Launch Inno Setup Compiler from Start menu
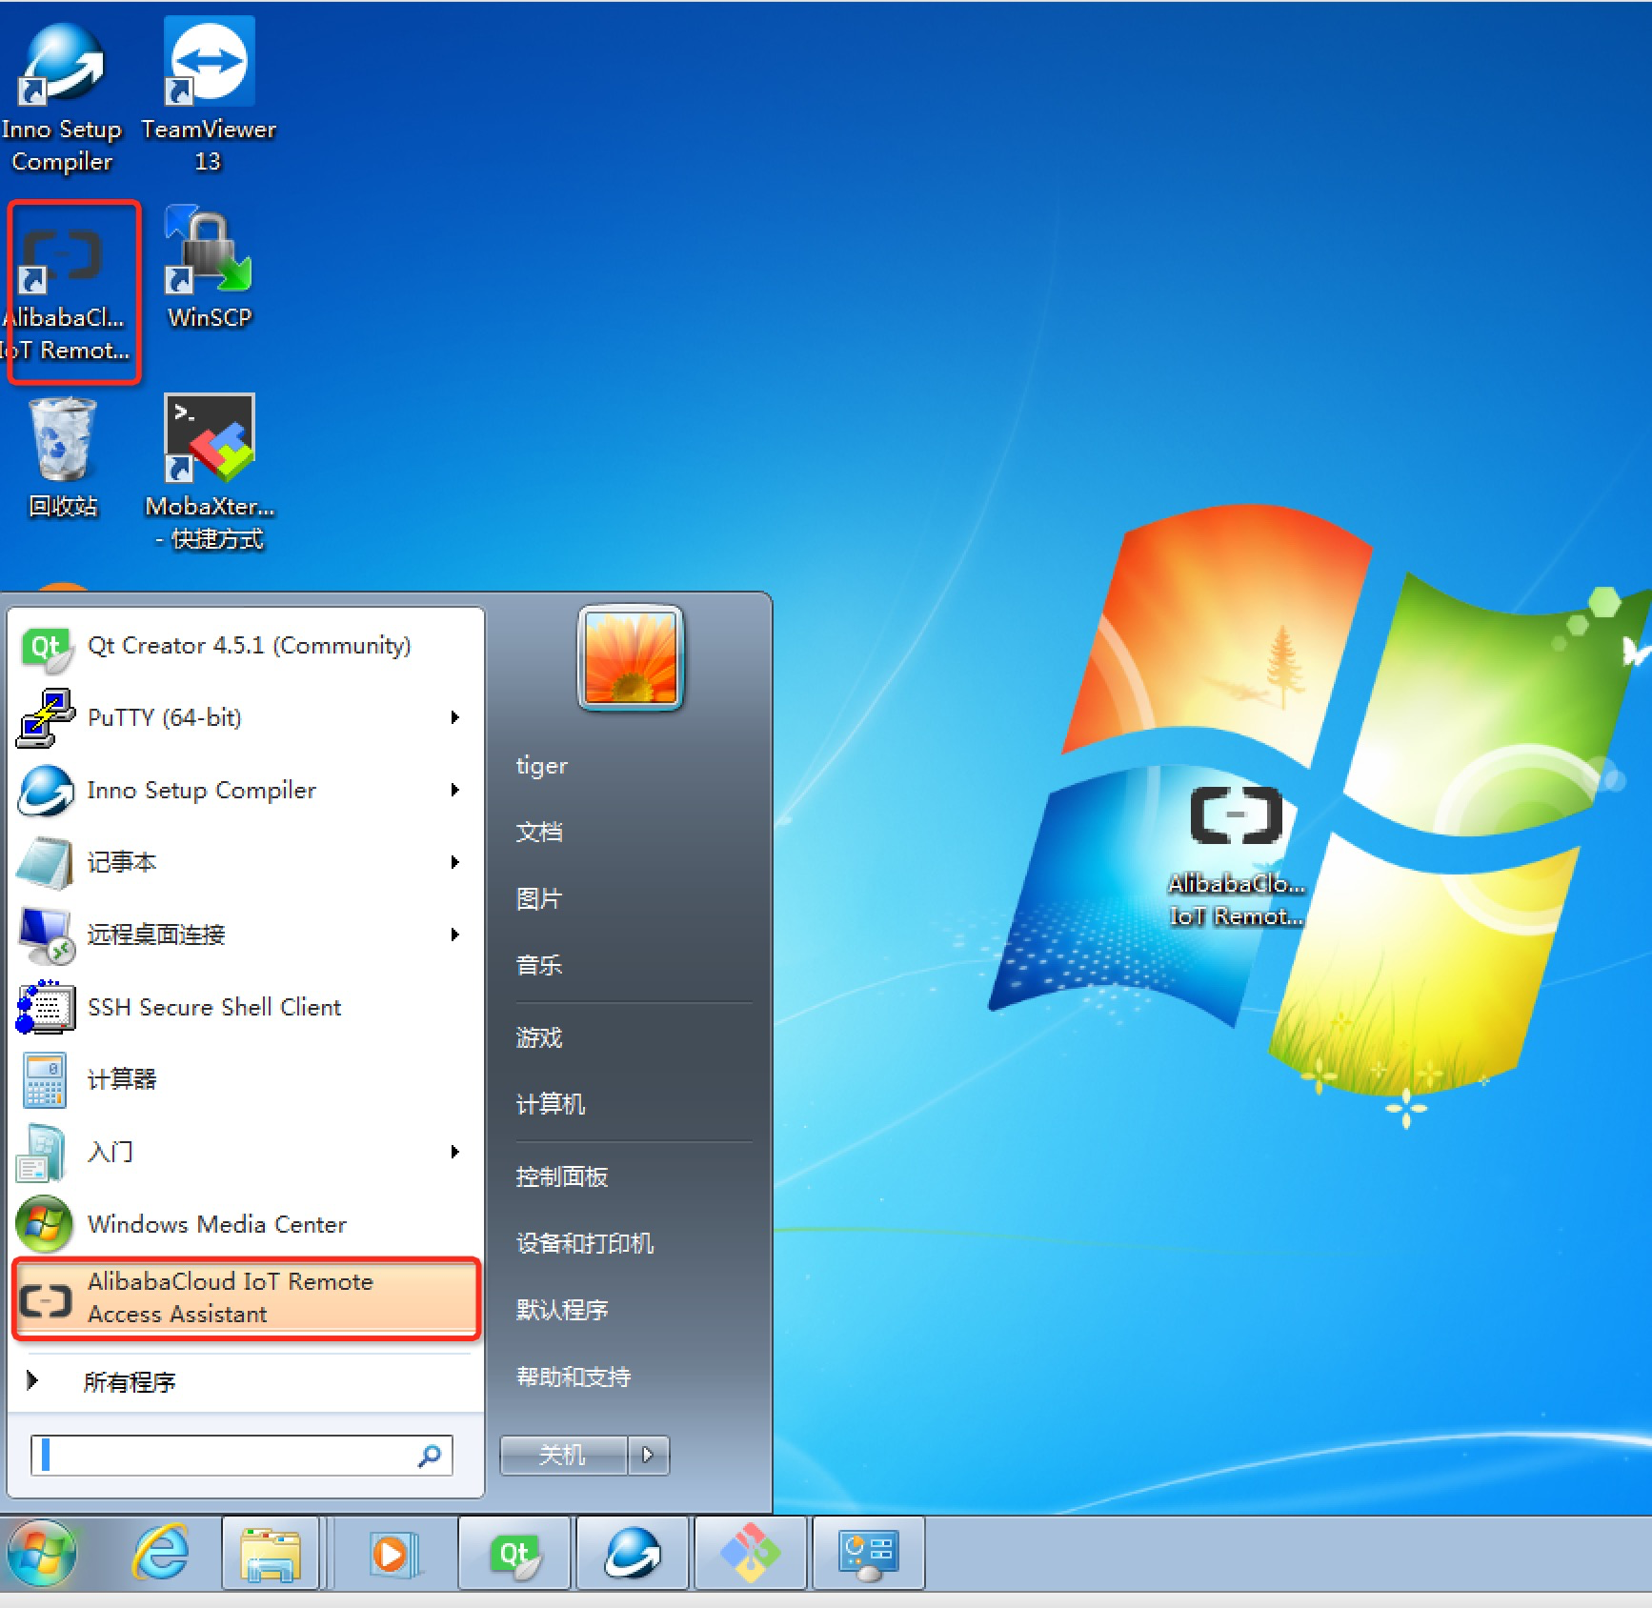 point(245,790)
